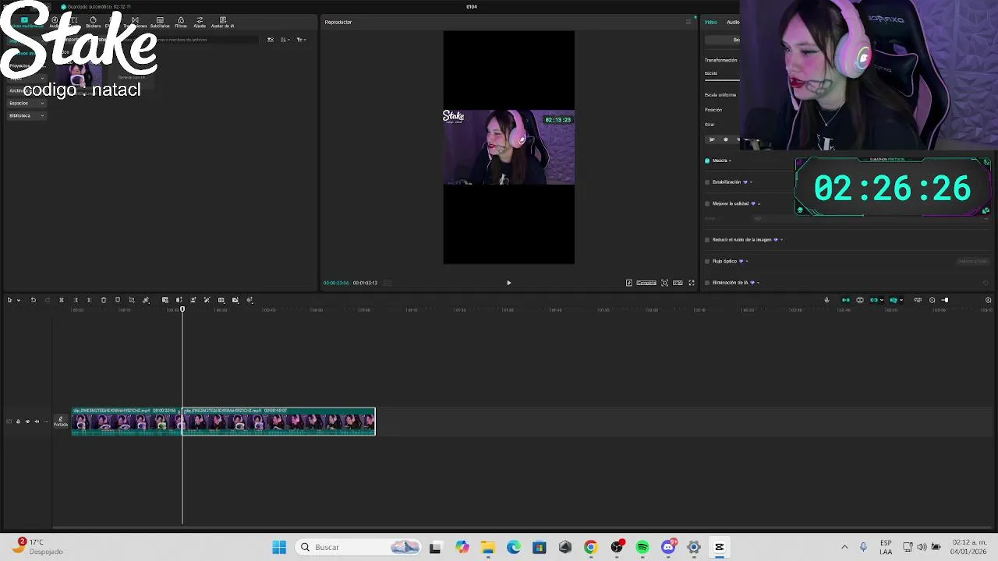Click the playhead marker on the timeline ruler

[x=182, y=309]
